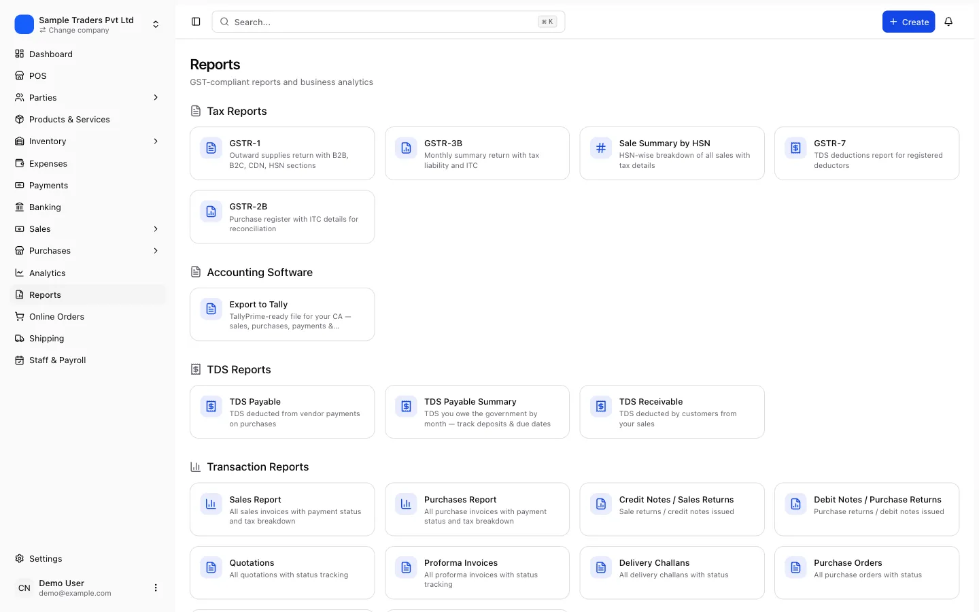
Task: Click the GSTR-1 report icon
Action: point(211,148)
